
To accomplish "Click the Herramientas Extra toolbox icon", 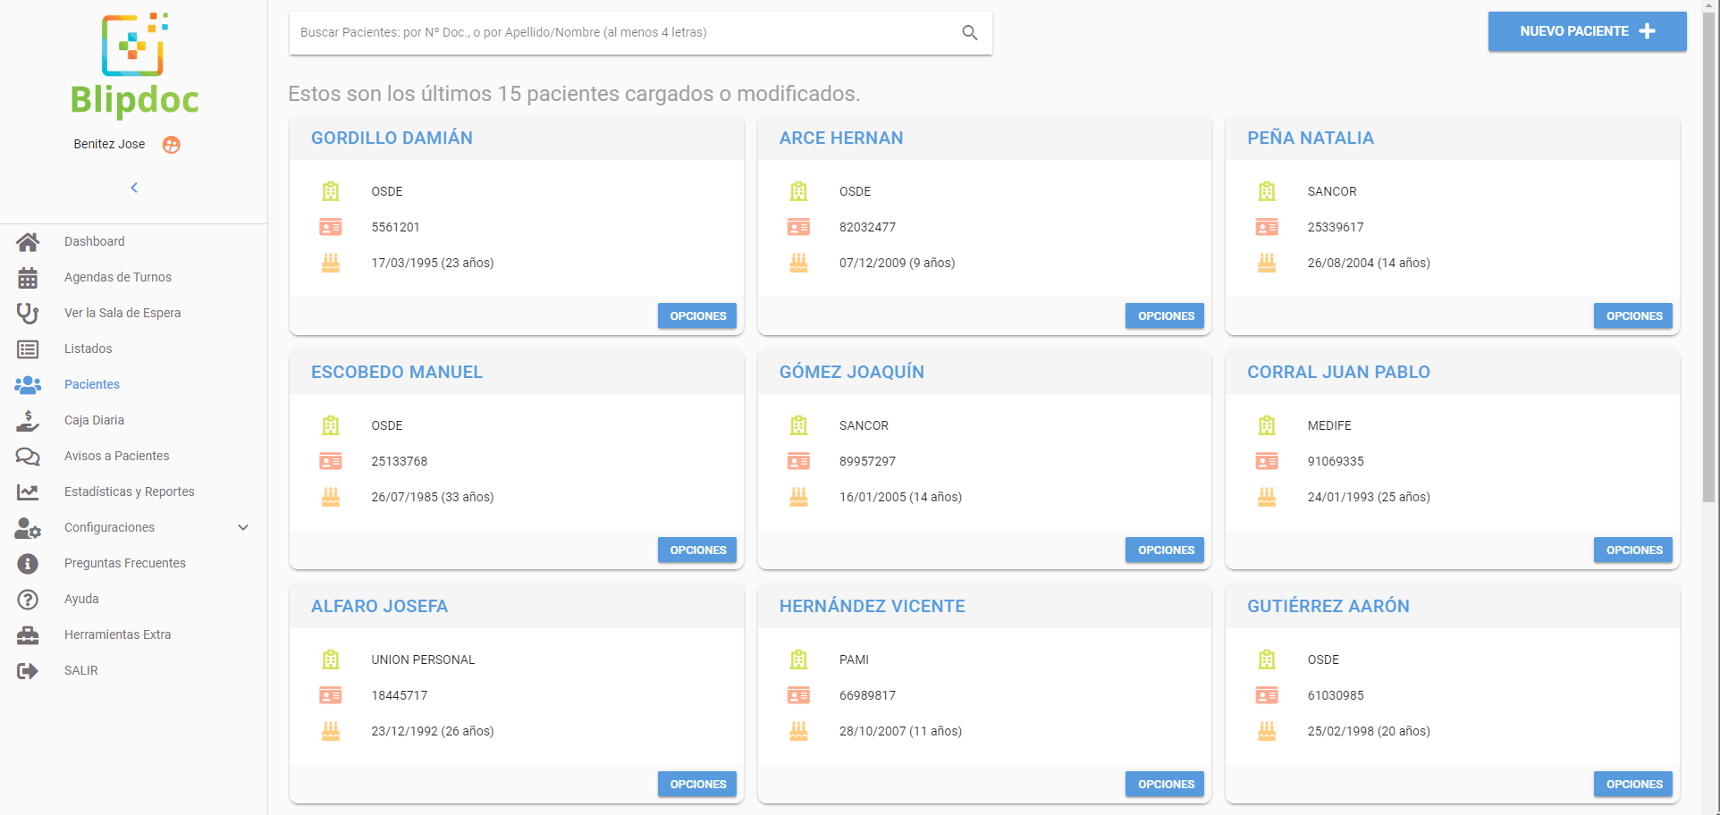I will click(28, 635).
